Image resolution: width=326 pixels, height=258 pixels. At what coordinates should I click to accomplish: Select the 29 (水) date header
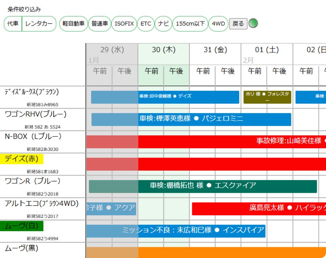click(112, 50)
